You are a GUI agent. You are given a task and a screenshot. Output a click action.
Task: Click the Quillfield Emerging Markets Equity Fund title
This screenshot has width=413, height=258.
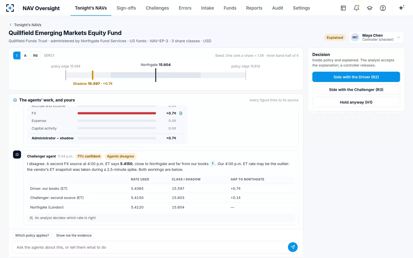pos(65,33)
